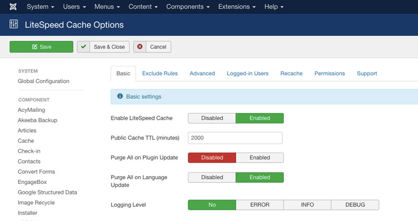Viewport: 418px width, 221px height.
Task: Expand the Menus dropdown
Action: tap(107, 7)
